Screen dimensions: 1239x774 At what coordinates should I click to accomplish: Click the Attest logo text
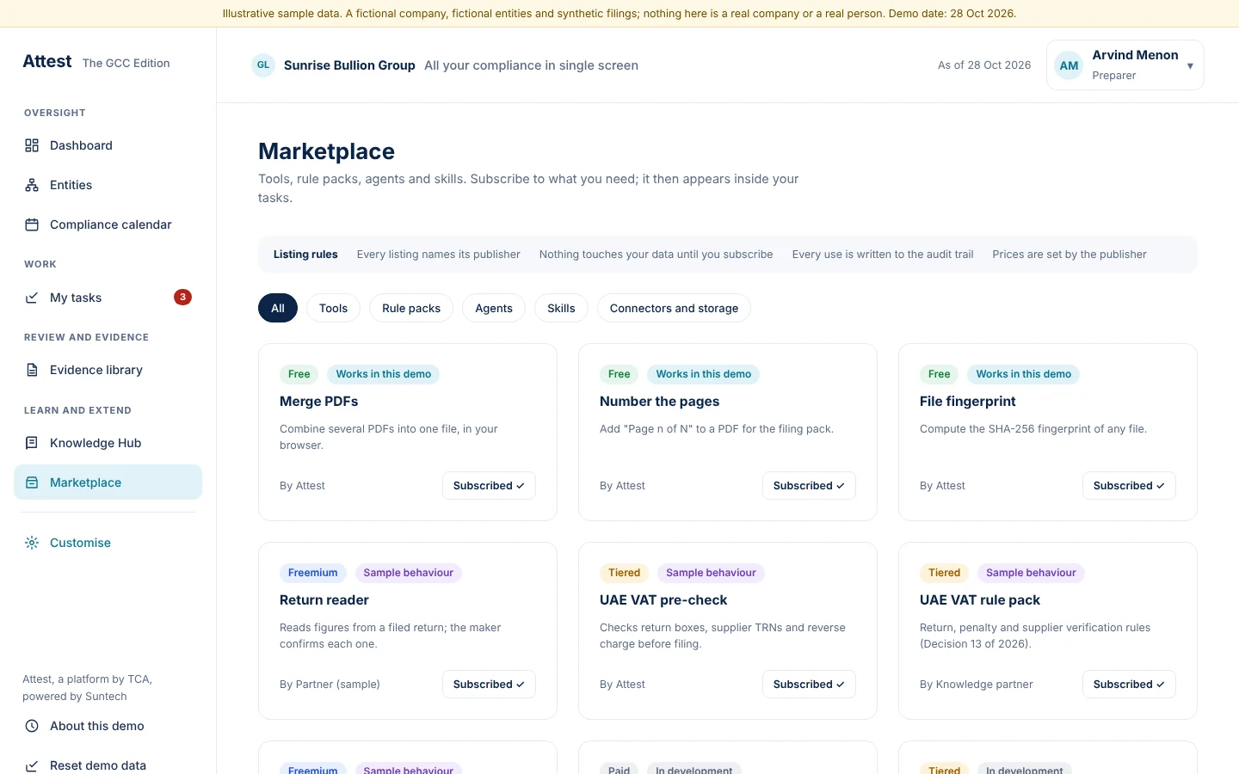click(x=47, y=61)
